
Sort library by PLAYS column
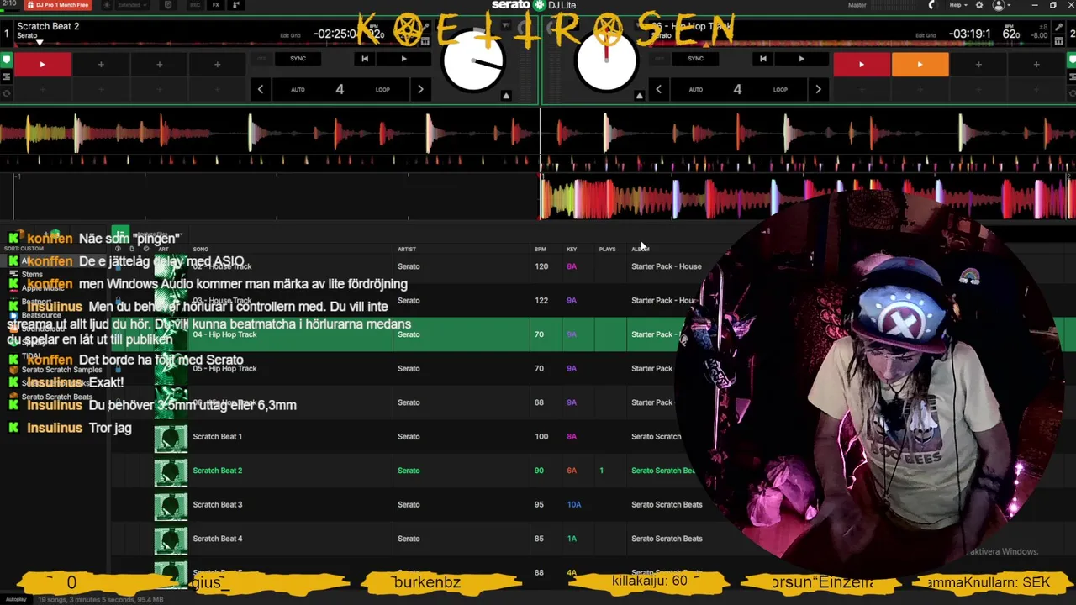coord(607,250)
